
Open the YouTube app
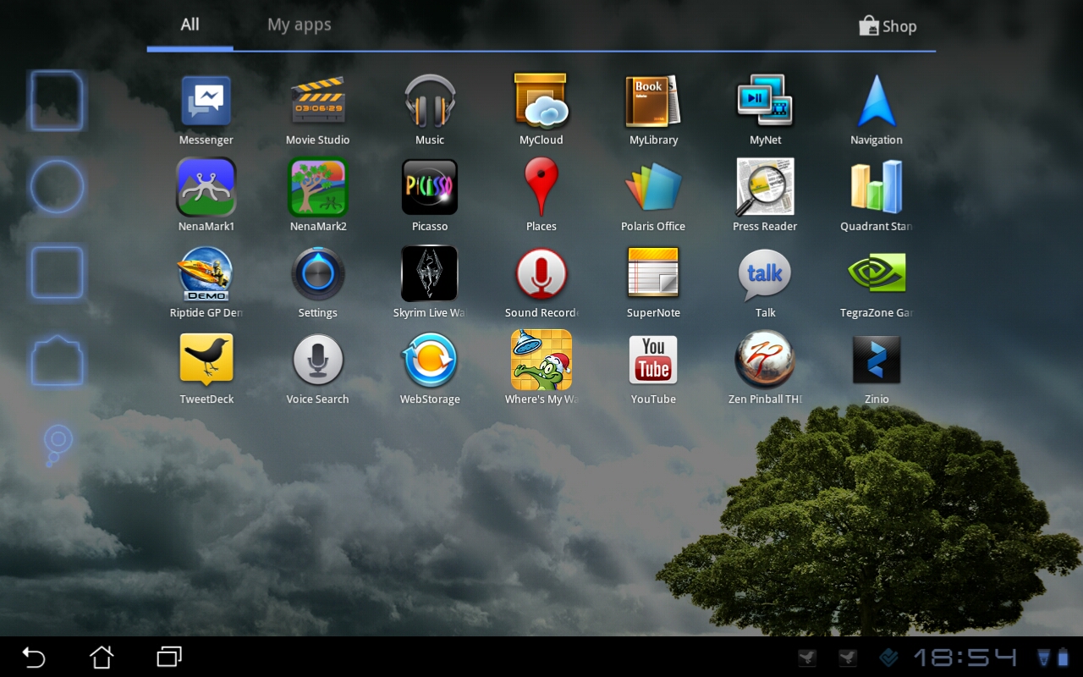(653, 368)
